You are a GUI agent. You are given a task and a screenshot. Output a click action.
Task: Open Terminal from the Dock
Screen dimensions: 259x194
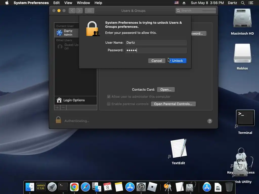[x=63, y=187]
